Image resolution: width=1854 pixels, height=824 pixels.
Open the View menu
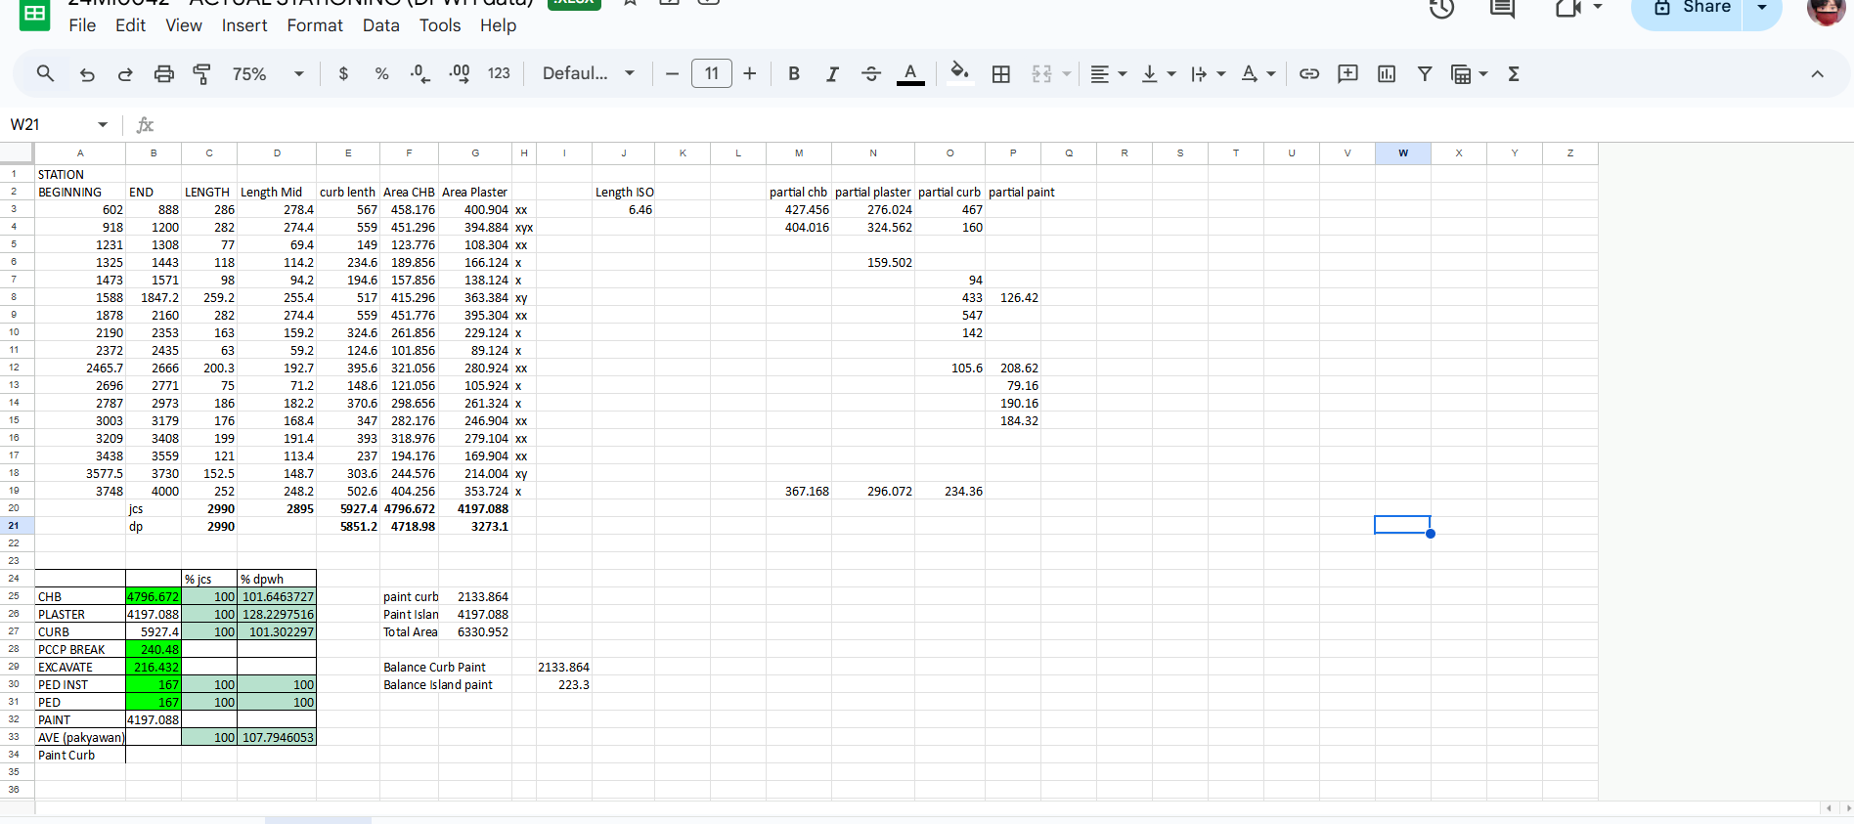click(x=184, y=25)
